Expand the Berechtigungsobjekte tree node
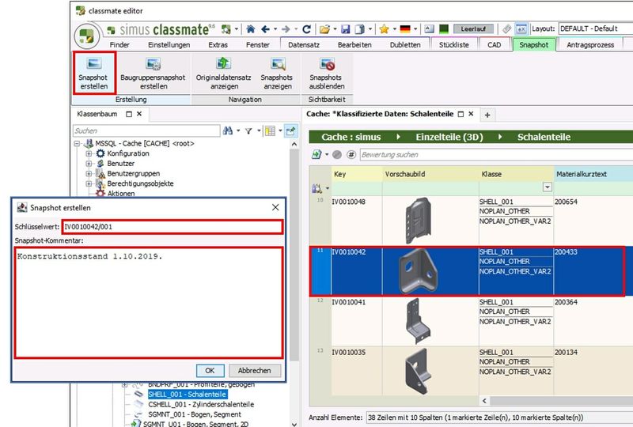Screen dimensions: 633x427 click(x=89, y=183)
